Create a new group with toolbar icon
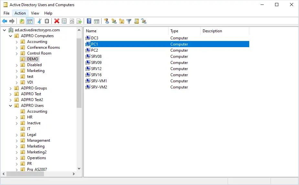299x185 pixels. (114, 21)
